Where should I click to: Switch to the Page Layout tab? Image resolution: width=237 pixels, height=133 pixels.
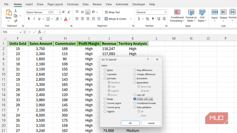(x=55, y=4)
